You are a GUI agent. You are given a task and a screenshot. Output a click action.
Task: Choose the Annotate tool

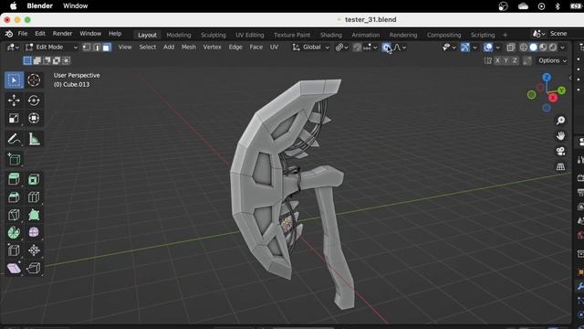coord(15,139)
